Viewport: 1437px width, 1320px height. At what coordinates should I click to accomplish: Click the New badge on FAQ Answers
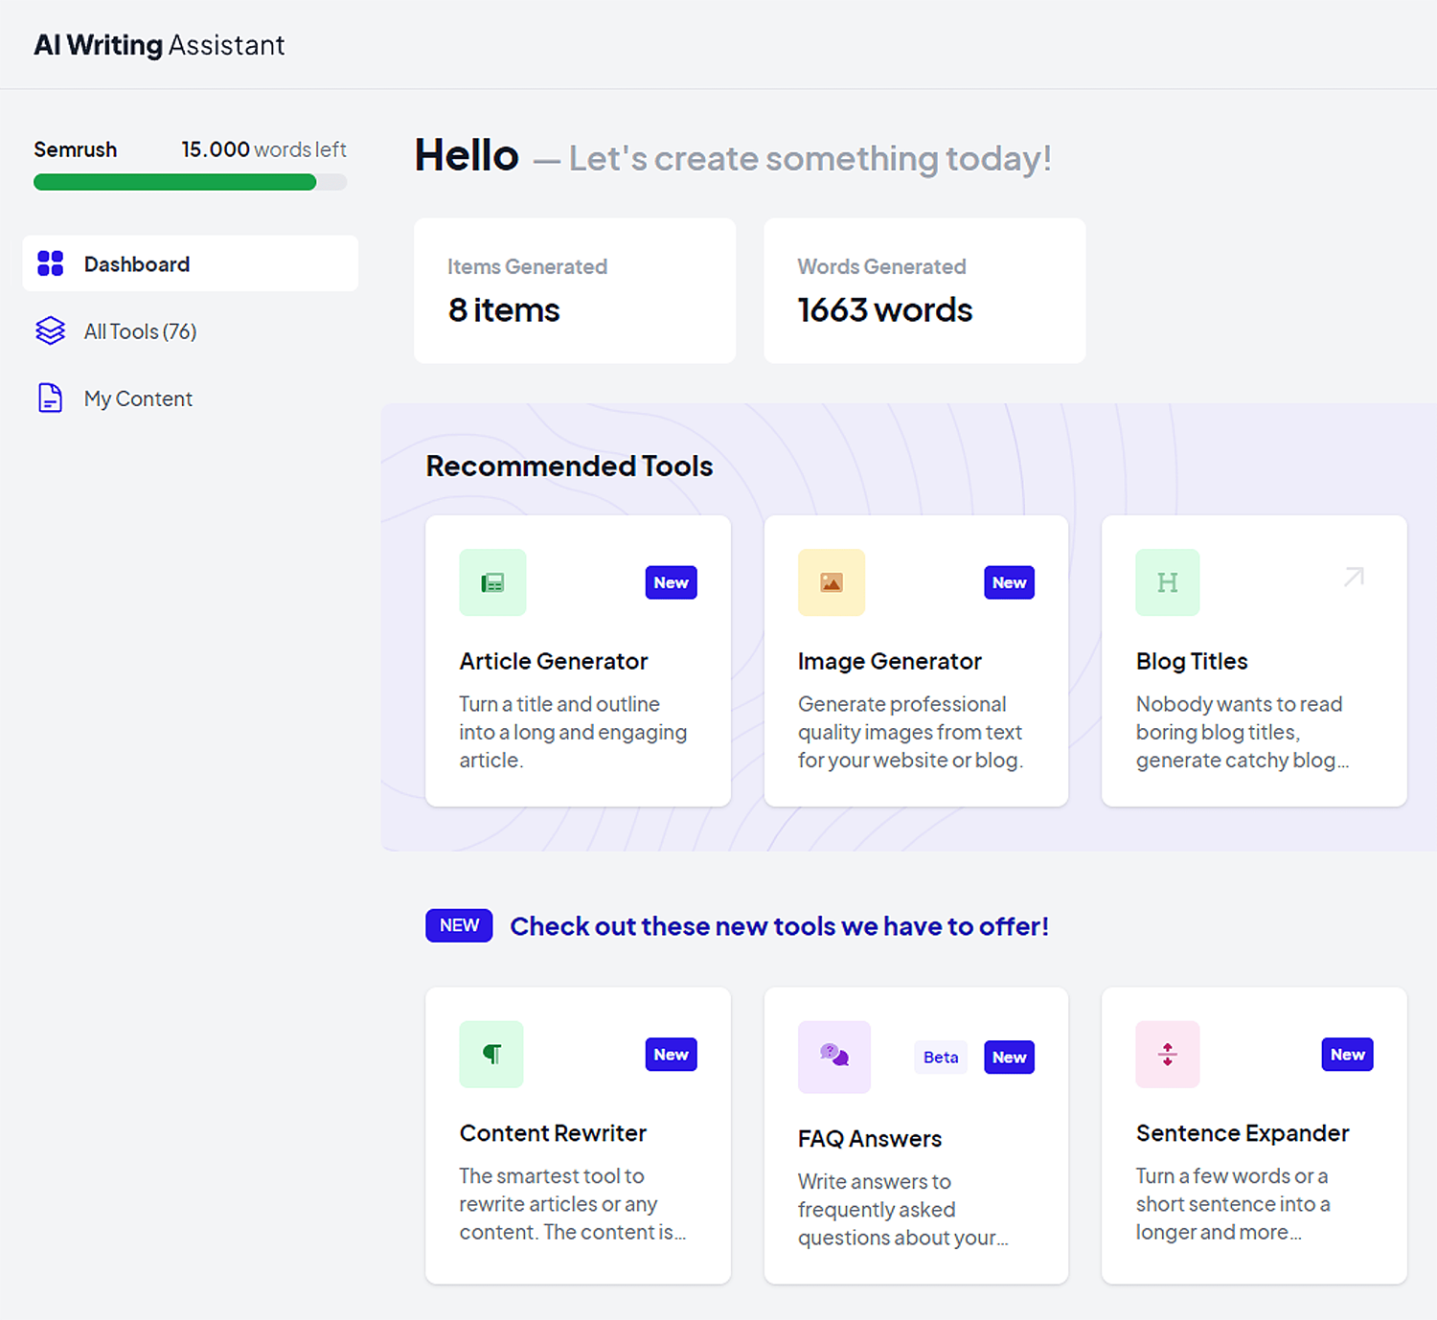click(1009, 1058)
